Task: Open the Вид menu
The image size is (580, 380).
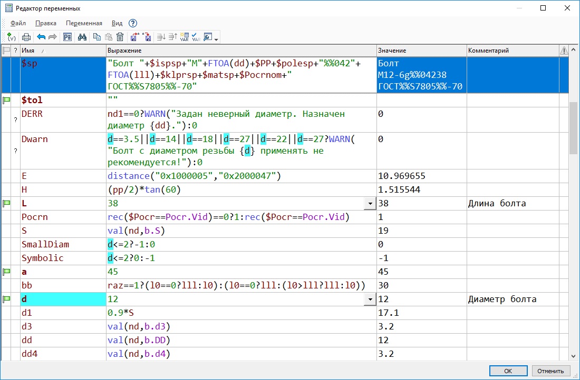Action: 117,23
